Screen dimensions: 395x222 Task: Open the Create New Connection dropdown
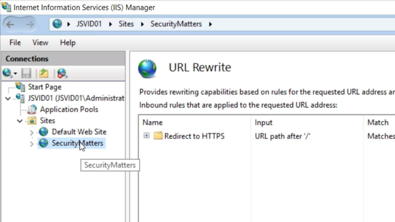coord(15,74)
